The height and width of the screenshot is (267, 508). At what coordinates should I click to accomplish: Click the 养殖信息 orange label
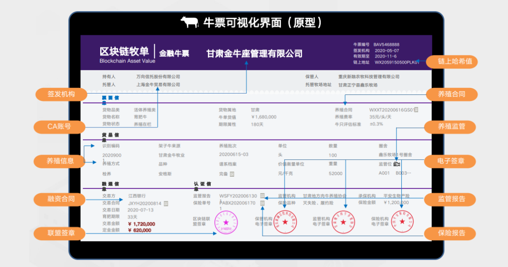[59, 161]
